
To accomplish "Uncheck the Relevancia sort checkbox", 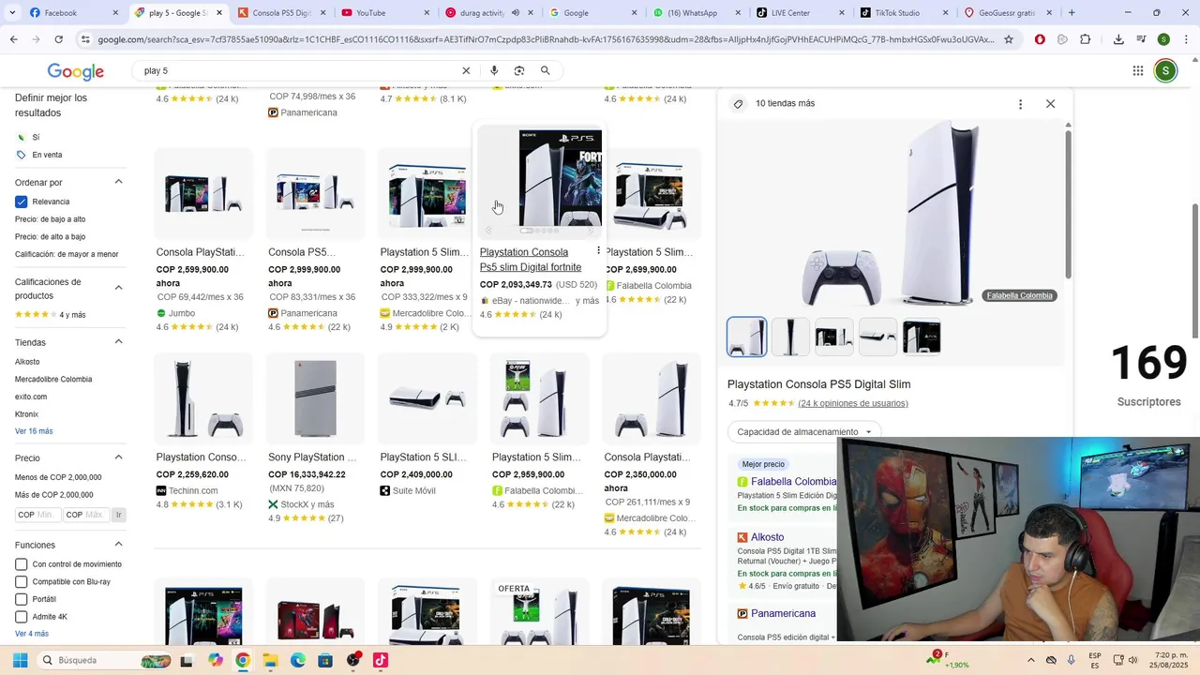I will click(22, 202).
